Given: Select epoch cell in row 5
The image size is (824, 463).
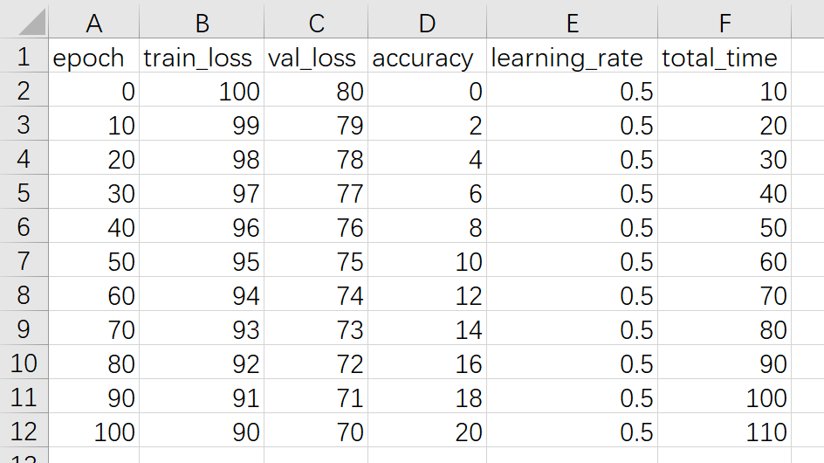Looking at the screenshot, I should 93,194.
